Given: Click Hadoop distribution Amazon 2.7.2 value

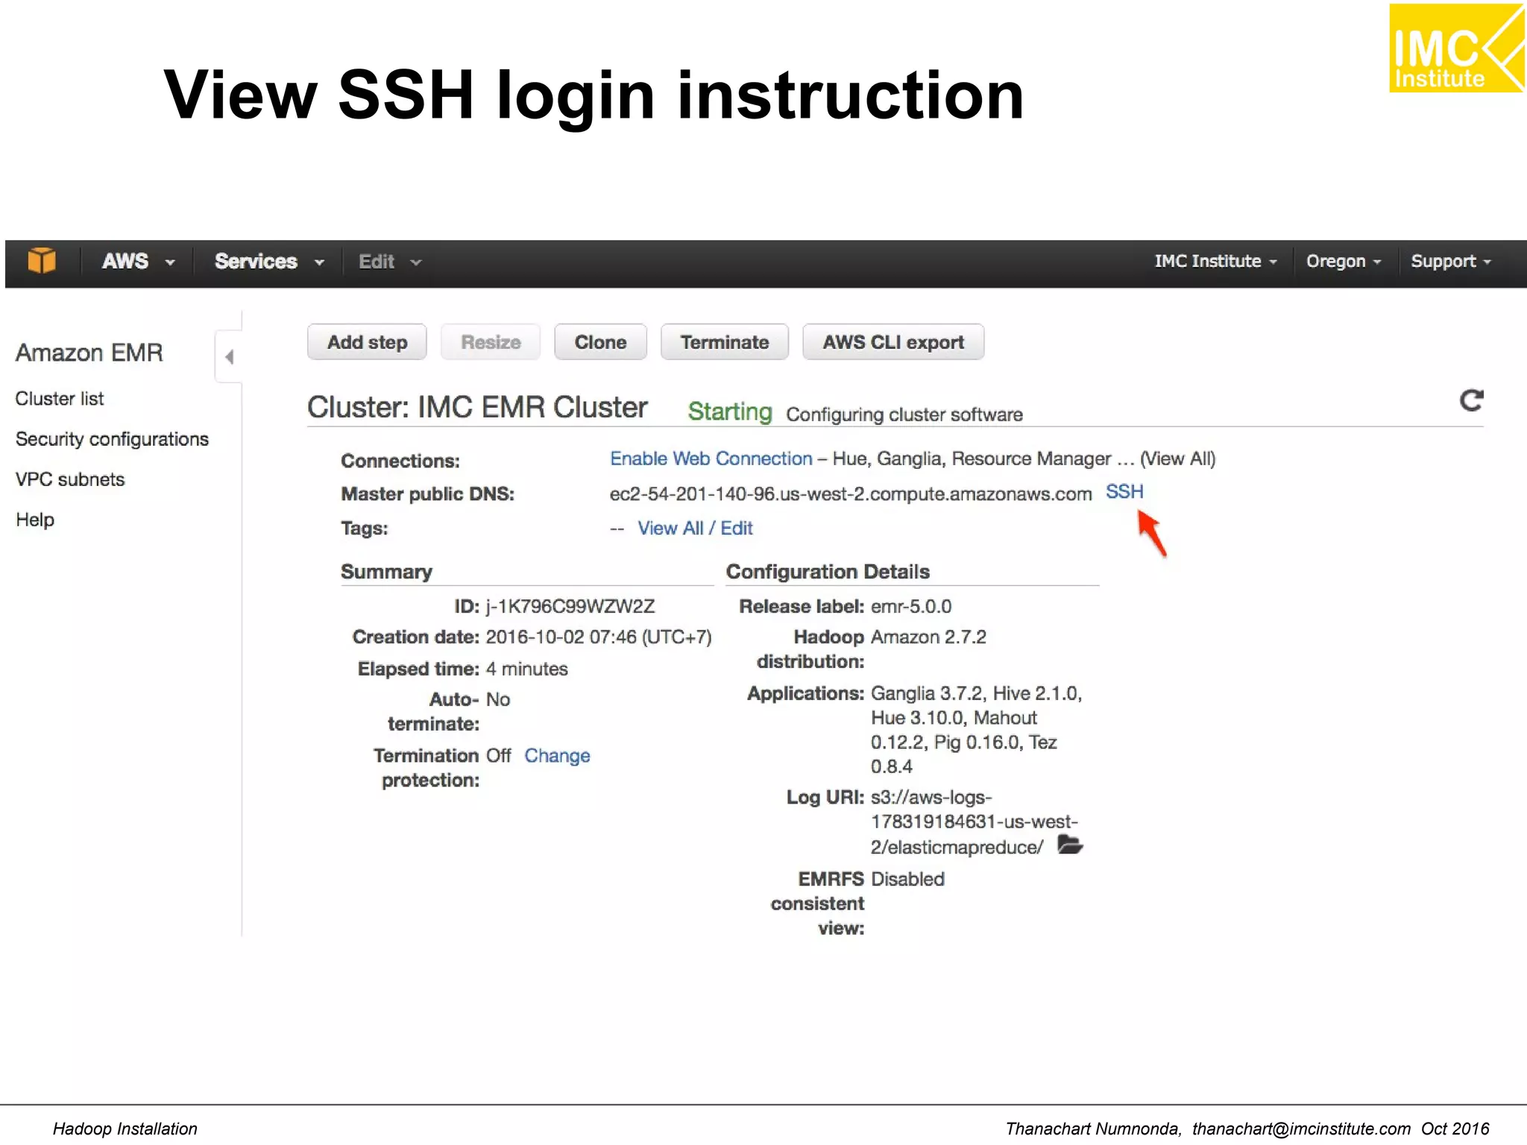Looking at the screenshot, I should [928, 637].
